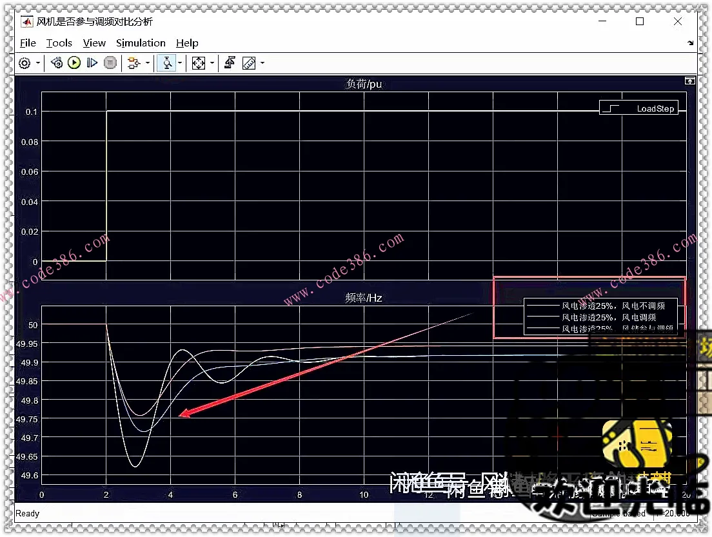Open Configuration Properties gear icon
This screenshot has width=712, height=537.
tap(25, 63)
